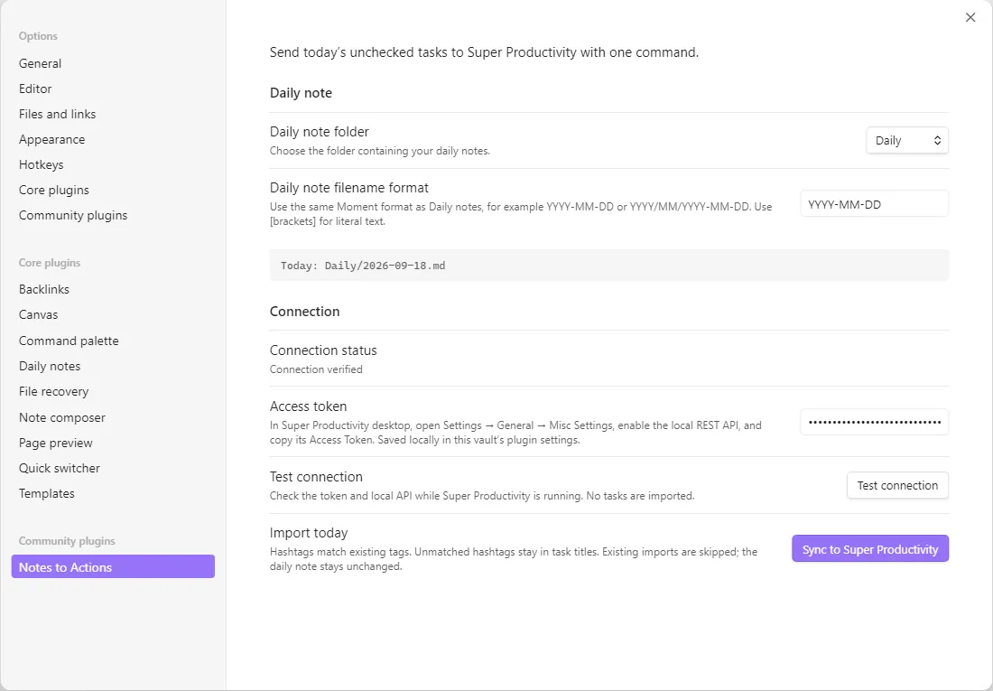Click the Today: Daily/2026-09-18.md preview text
The height and width of the screenshot is (691, 993).
(x=363, y=266)
